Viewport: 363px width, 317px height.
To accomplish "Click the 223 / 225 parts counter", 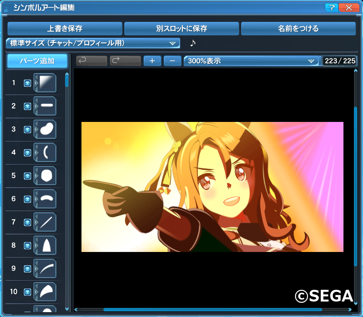I will pyautogui.click(x=340, y=61).
